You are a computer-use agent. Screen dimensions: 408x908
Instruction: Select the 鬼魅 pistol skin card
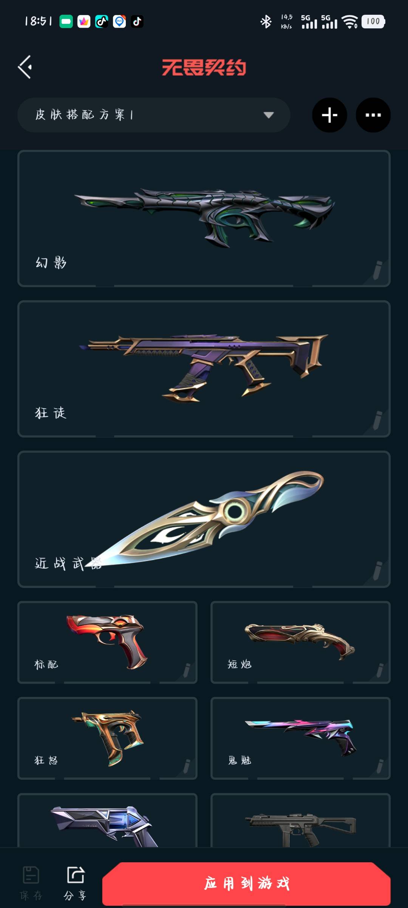click(300, 738)
